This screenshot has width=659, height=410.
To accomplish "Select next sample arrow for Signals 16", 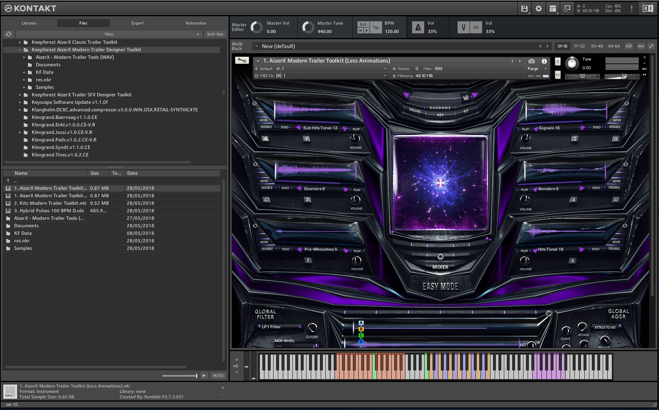I will pos(583,128).
